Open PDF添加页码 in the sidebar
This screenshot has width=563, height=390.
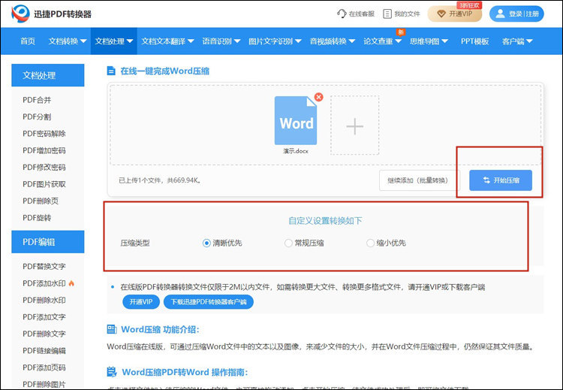[44, 367]
